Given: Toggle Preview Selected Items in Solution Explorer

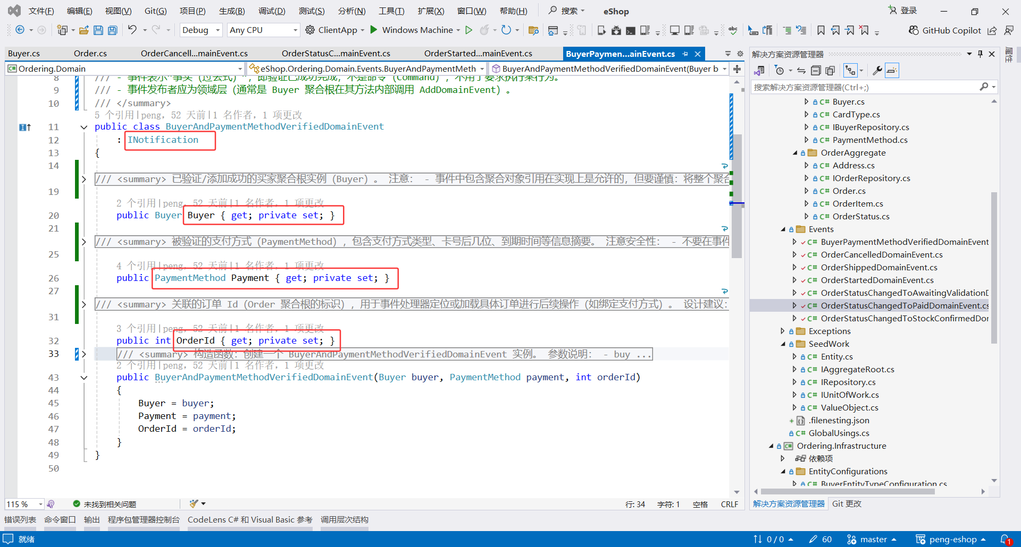Looking at the screenshot, I should [892, 70].
